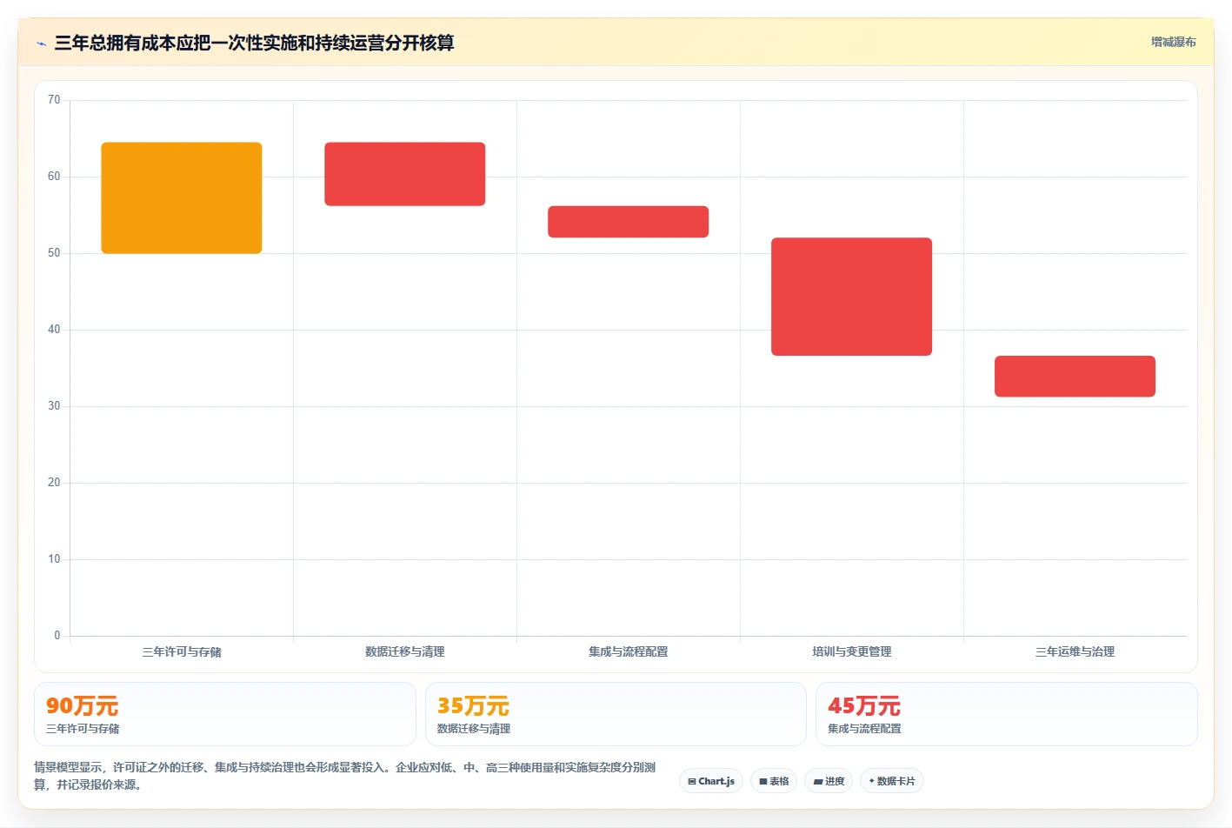Click the y-axis value 70

click(54, 100)
